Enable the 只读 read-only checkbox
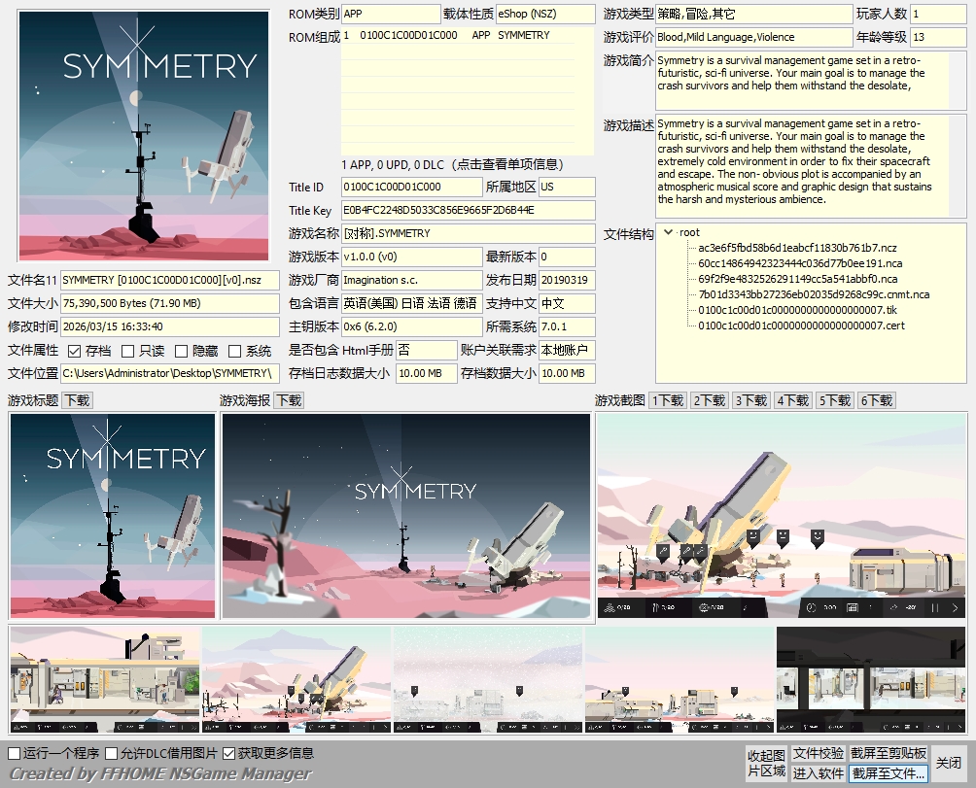The height and width of the screenshot is (788, 976). 128,351
